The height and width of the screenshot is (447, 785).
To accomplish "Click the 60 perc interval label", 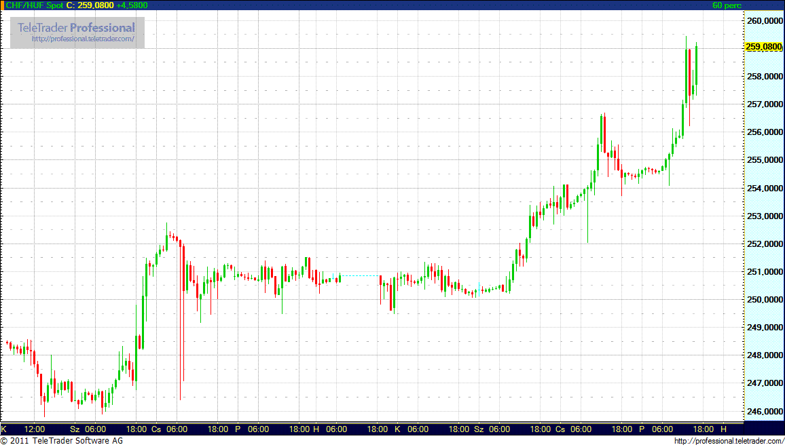I will [x=727, y=5].
